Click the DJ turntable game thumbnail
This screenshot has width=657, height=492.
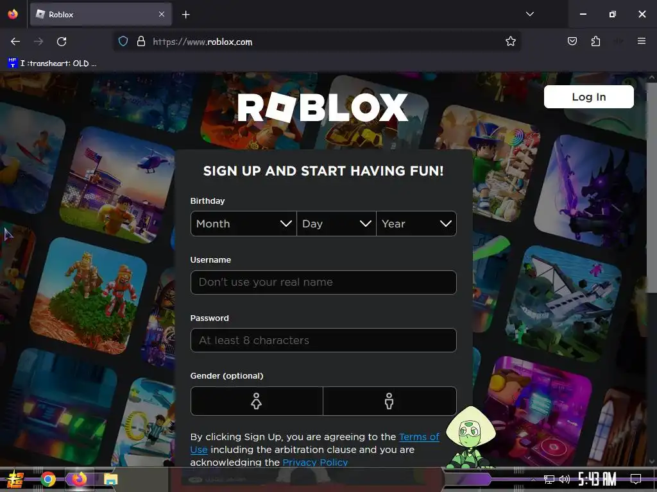pyautogui.click(x=538, y=412)
